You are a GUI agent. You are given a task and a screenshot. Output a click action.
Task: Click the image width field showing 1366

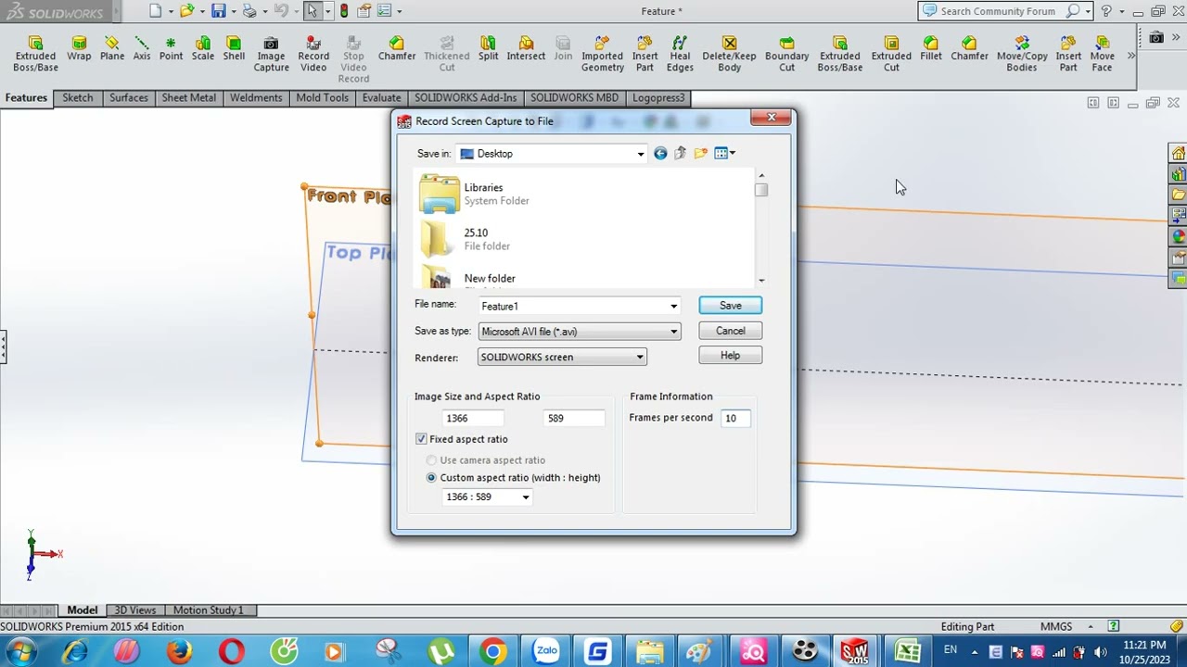pos(474,419)
